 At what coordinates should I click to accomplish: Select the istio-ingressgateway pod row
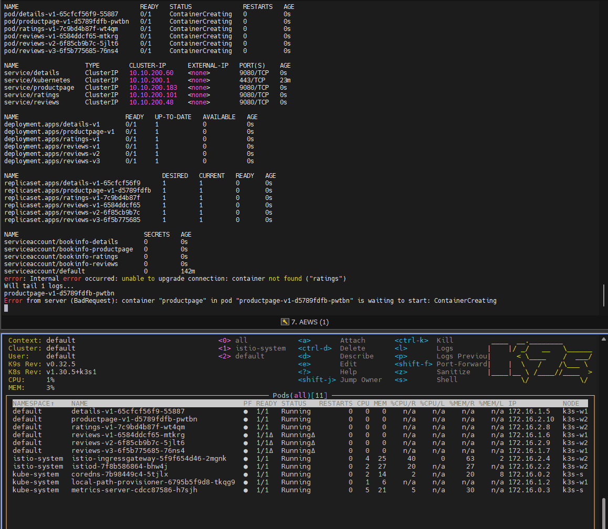[x=149, y=459]
